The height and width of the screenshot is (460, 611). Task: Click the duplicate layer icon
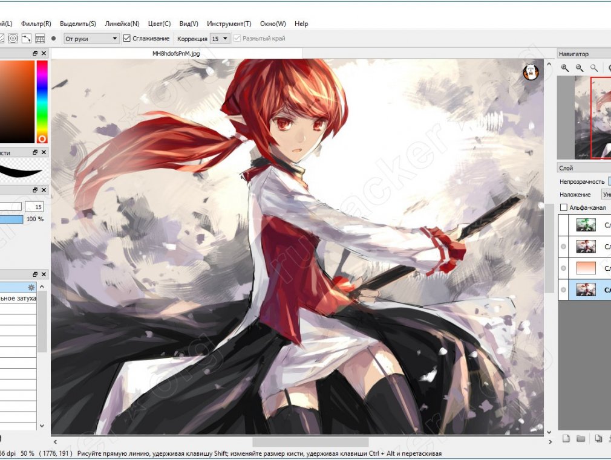pos(598,439)
